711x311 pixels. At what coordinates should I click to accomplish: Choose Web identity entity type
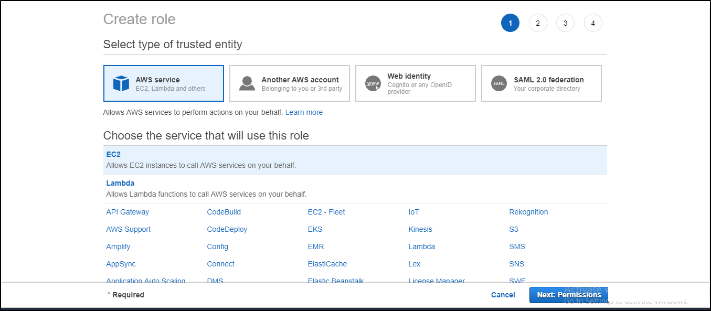416,83
